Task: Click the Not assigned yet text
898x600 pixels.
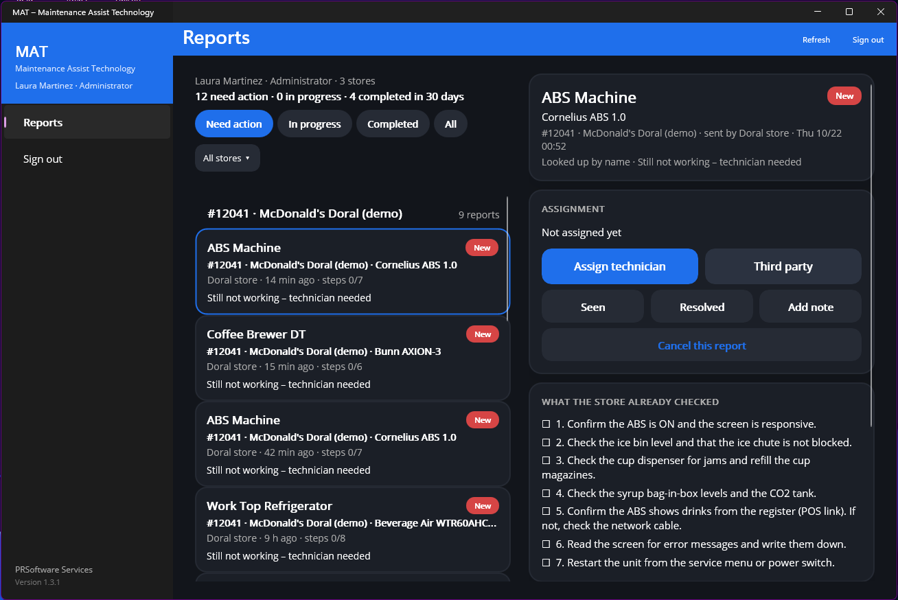Action: (x=582, y=233)
